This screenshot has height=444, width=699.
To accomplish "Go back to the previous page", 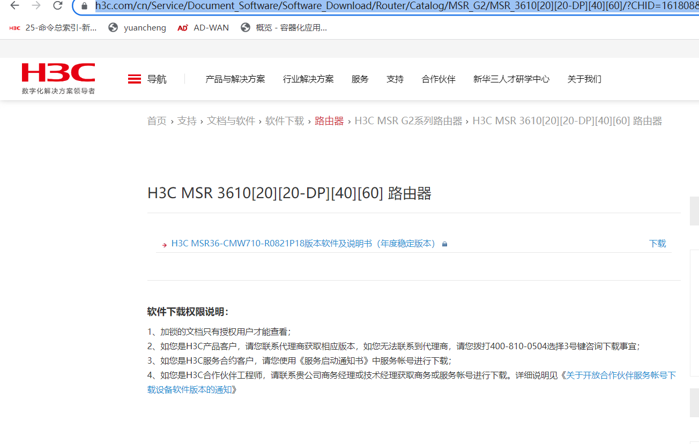I will point(15,6).
